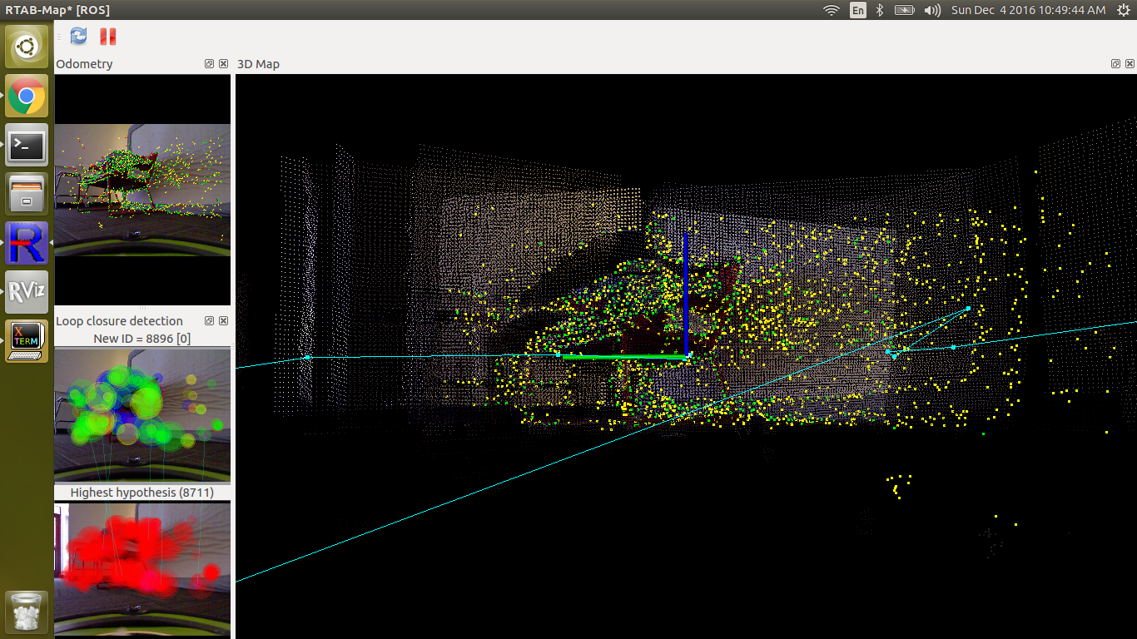Open RViz from the launcher
1137x639 pixels.
coord(27,292)
